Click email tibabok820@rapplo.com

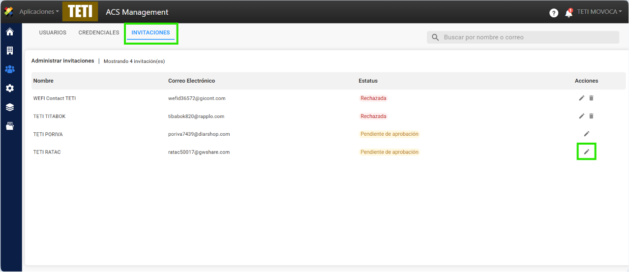click(x=196, y=117)
